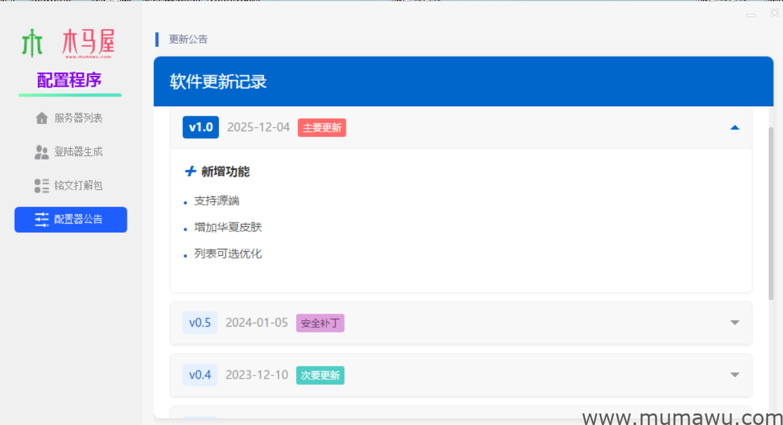Expand the v0.5 update details
Image resolution: width=783 pixels, height=425 pixels.
[735, 323]
